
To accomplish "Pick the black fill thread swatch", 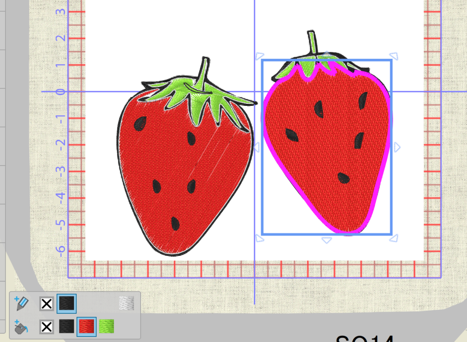I will tap(67, 327).
